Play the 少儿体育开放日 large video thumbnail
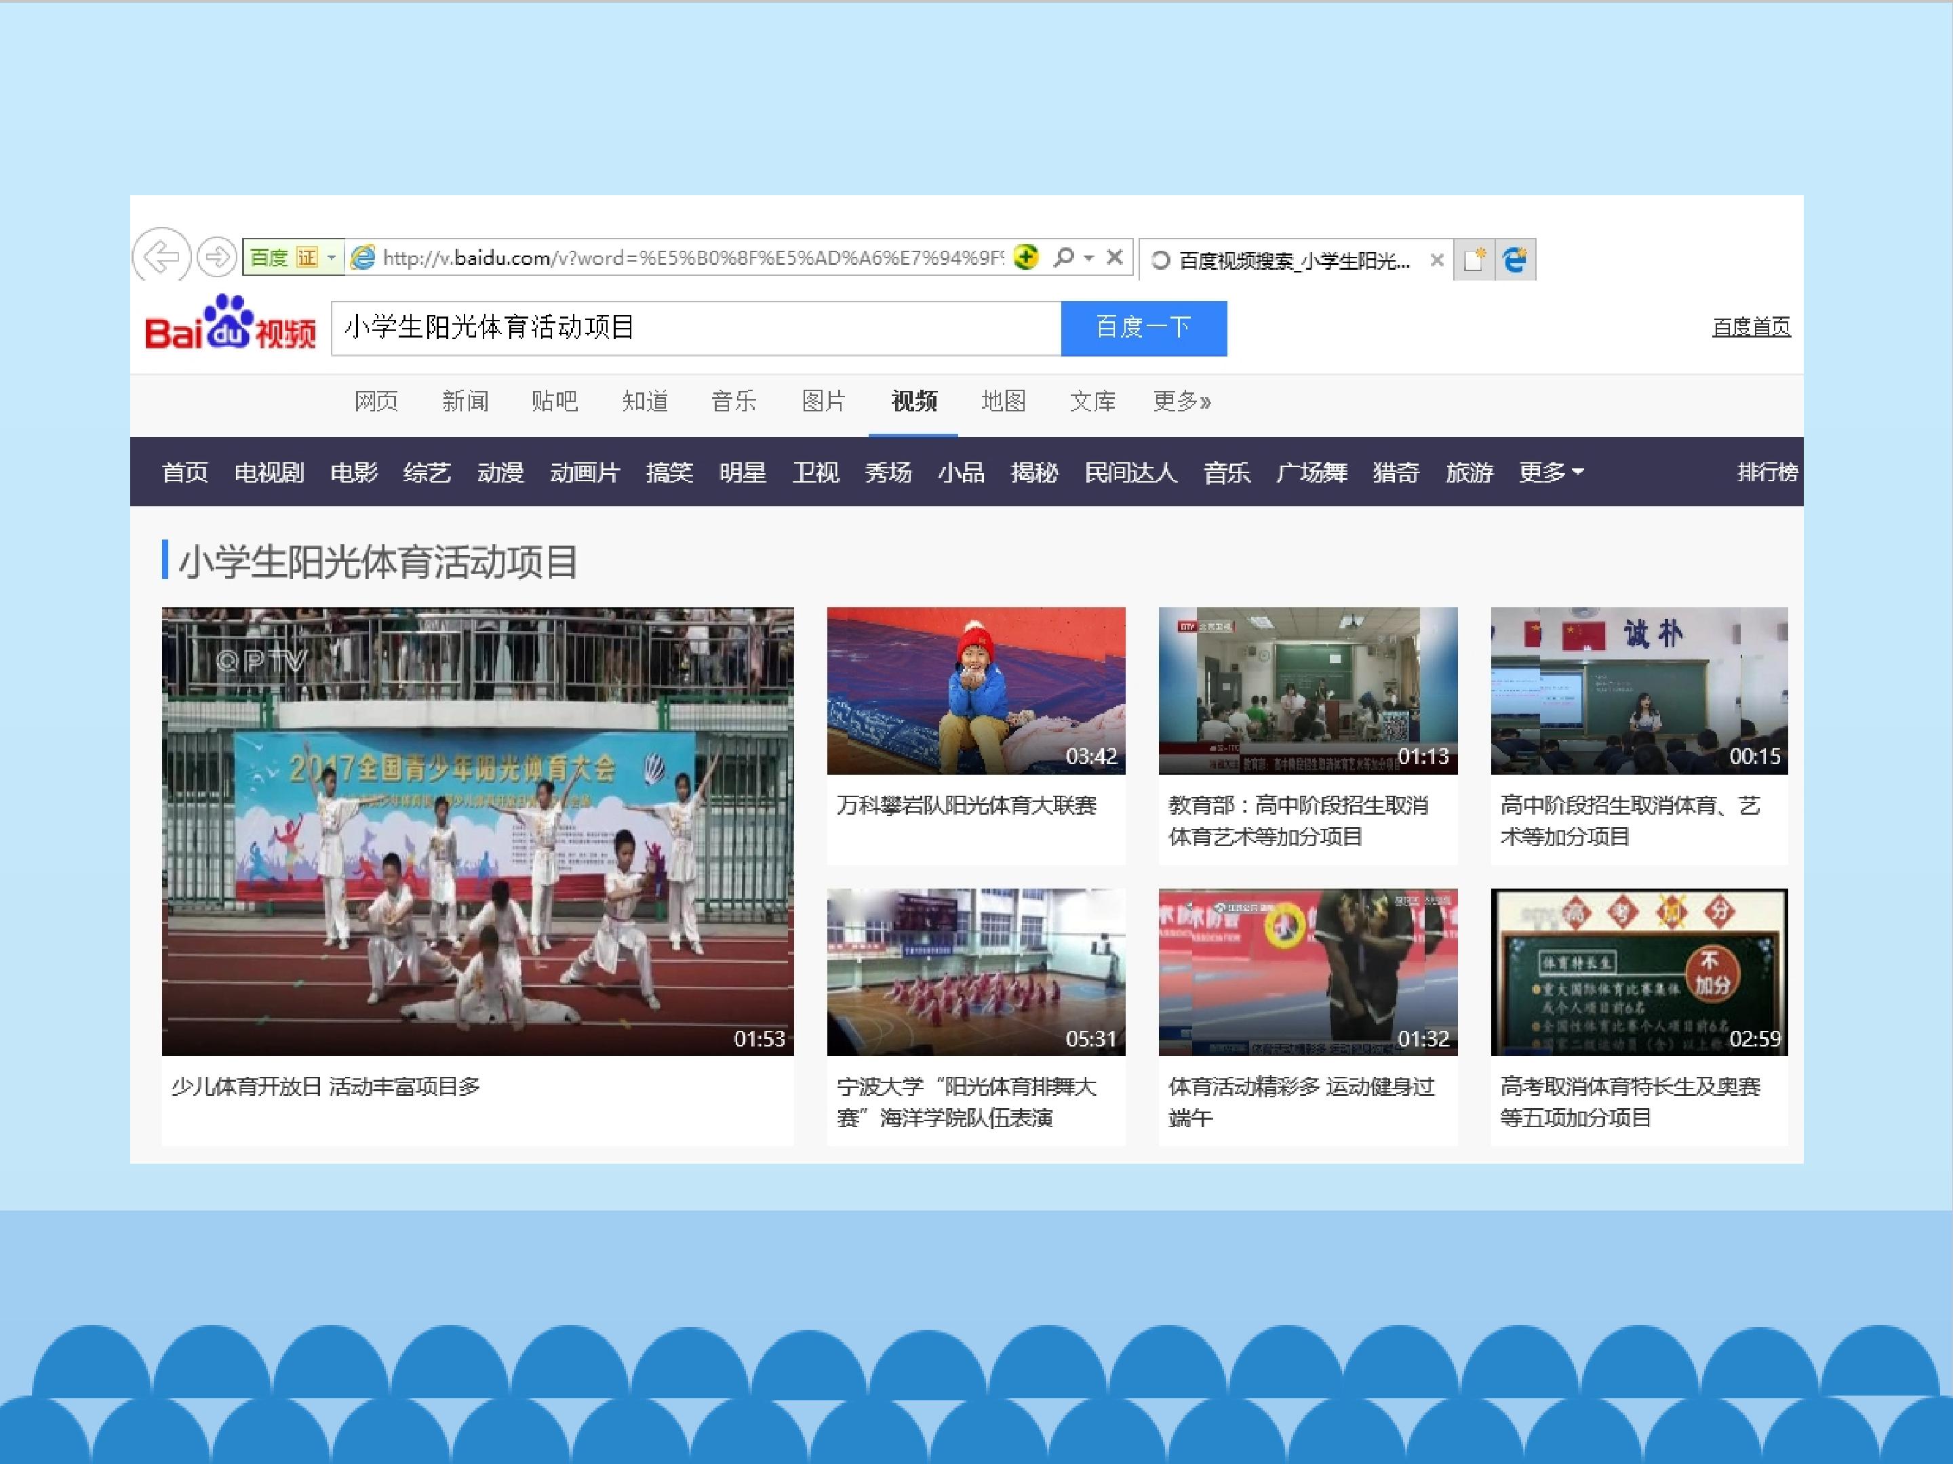1953x1464 pixels. (x=477, y=831)
